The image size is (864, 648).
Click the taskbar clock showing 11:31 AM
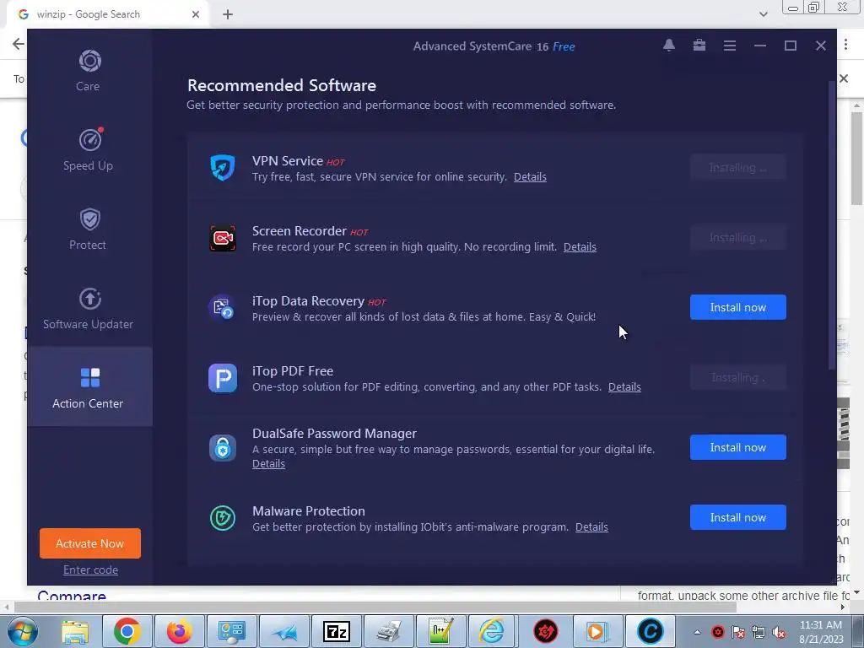pos(821,632)
